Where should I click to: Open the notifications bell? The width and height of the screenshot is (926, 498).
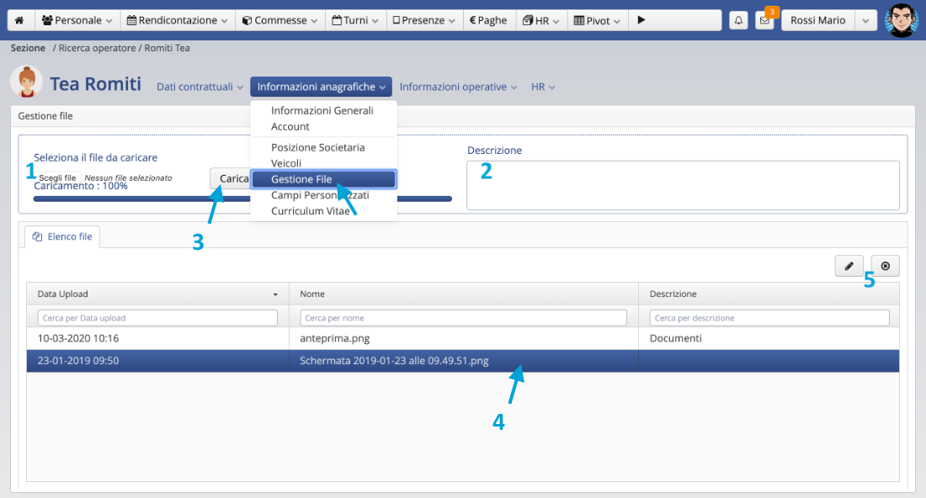point(738,21)
